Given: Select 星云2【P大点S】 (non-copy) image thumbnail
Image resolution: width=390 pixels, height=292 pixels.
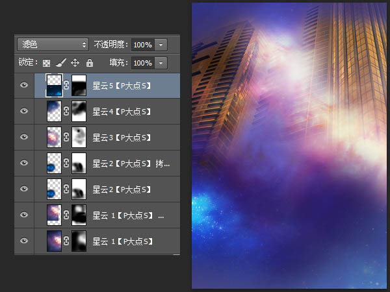Looking at the screenshot, I should coord(54,189).
